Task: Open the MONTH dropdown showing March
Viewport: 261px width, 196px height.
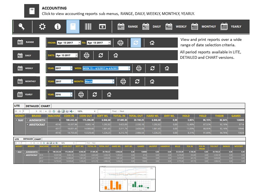Action: [x=113, y=81]
